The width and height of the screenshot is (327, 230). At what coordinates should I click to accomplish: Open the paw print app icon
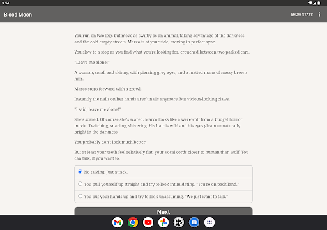click(179, 222)
